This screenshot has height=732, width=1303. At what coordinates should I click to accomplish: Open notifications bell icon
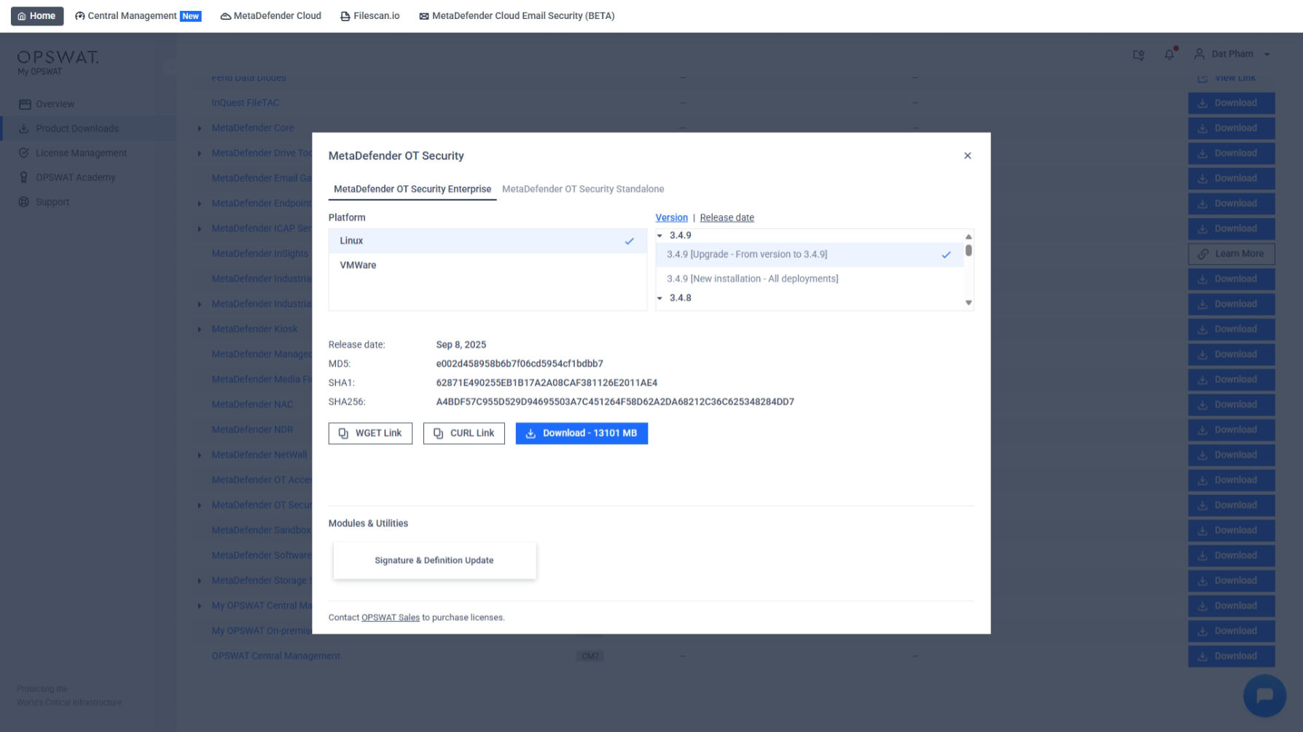pyautogui.click(x=1170, y=55)
